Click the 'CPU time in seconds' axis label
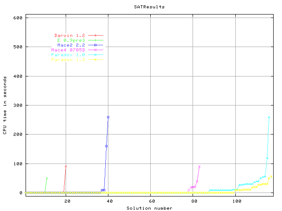282x211 pixels. click(5, 105)
